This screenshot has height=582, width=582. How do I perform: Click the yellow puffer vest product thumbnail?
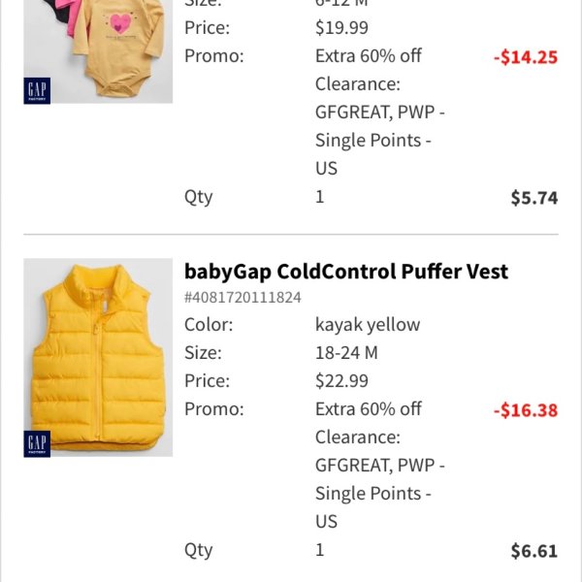tap(98, 357)
